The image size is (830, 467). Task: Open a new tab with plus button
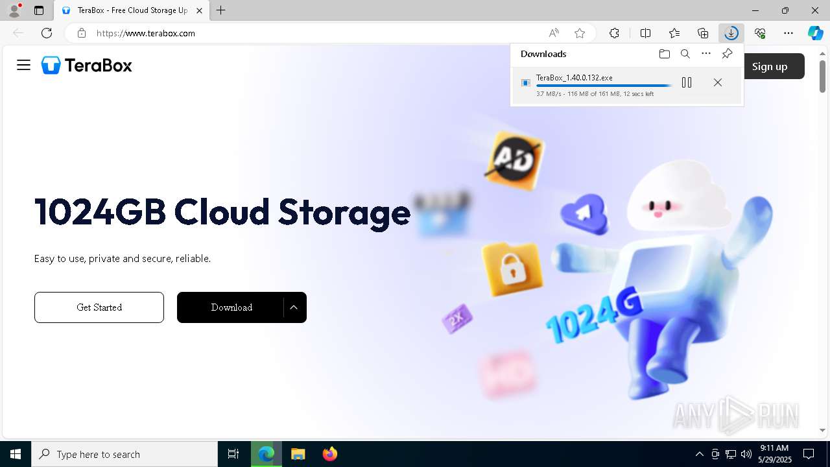point(221,10)
